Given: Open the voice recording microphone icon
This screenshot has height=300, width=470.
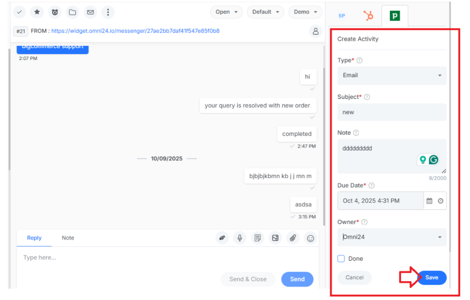Looking at the screenshot, I should [x=240, y=238].
